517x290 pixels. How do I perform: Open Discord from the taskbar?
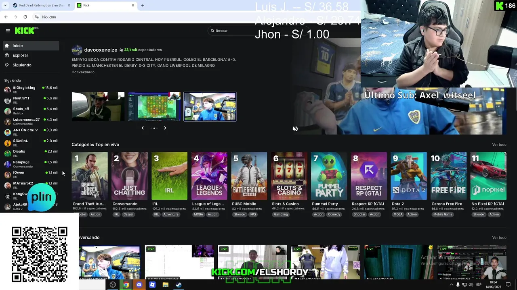[139, 285]
